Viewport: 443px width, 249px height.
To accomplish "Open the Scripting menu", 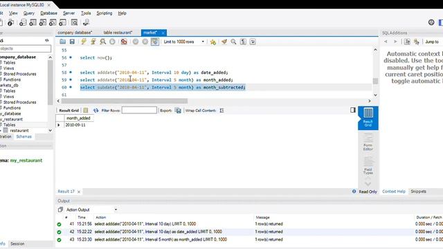I will click(x=105, y=13).
